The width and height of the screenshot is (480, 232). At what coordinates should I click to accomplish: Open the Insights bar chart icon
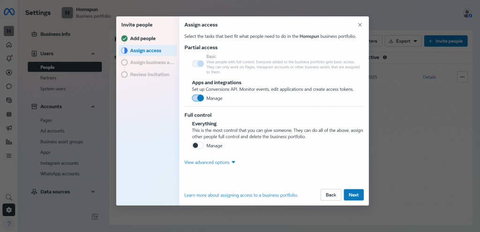(9, 142)
